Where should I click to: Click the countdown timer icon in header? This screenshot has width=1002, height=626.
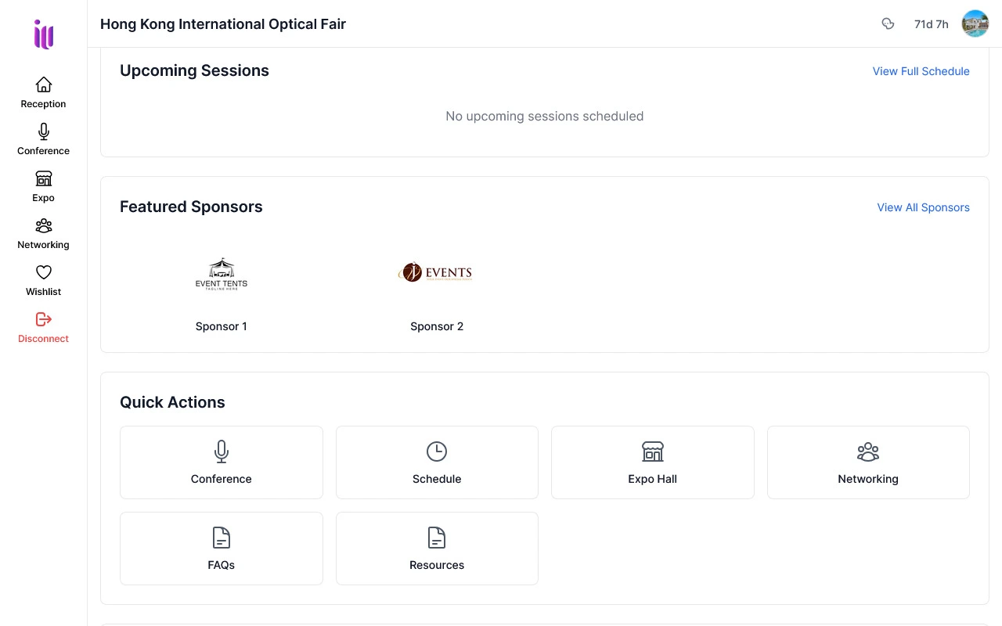coord(888,23)
